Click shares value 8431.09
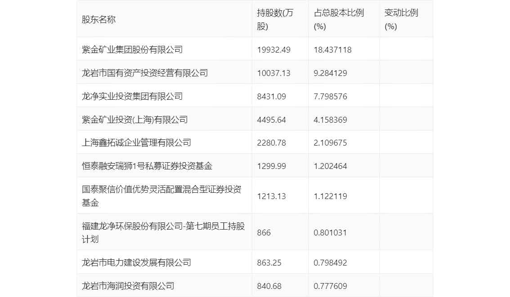This screenshot has height=297, width=510. coord(271,97)
